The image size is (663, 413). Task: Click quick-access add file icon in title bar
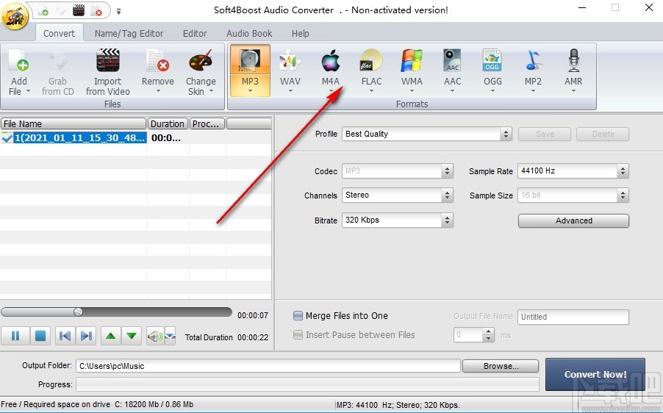click(44, 10)
